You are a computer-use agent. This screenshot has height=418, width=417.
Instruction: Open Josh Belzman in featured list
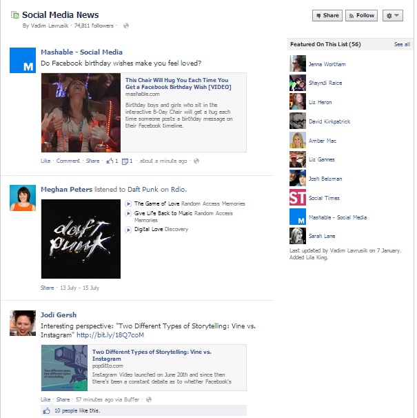pos(325,179)
